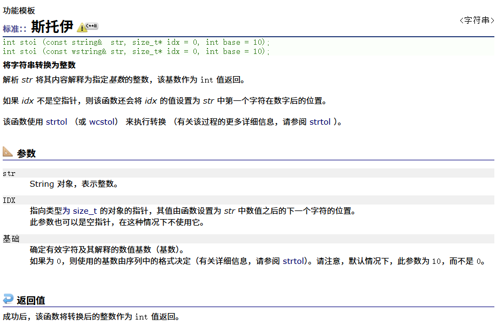Click the return value arrow icon
496x326 pixels.
pos(8,299)
